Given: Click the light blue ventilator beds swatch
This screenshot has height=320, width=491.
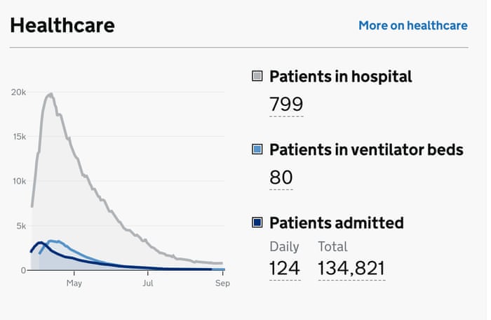Looking at the screenshot, I should click(x=257, y=149).
